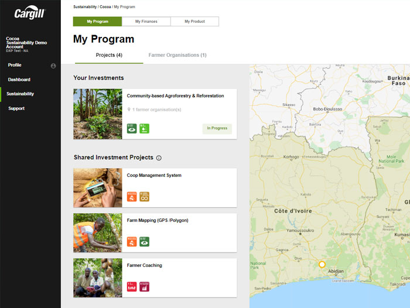Click the light green SDG icon on Agroforestry card
Screen dimensions: 410x308
(x=144, y=128)
